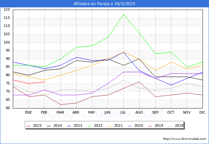Click the 2020 purple legend swatch
Viewport: 209px width, 144px height.
click(x=130, y=126)
